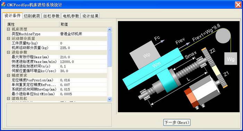Collapse the 滚珠丝杠 group
This screenshot has height=131, width=243.
coord(9,98)
